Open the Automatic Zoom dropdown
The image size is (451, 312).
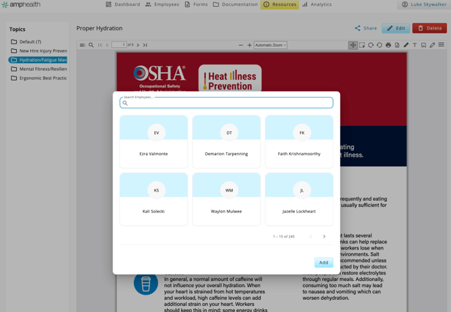pyautogui.click(x=271, y=45)
